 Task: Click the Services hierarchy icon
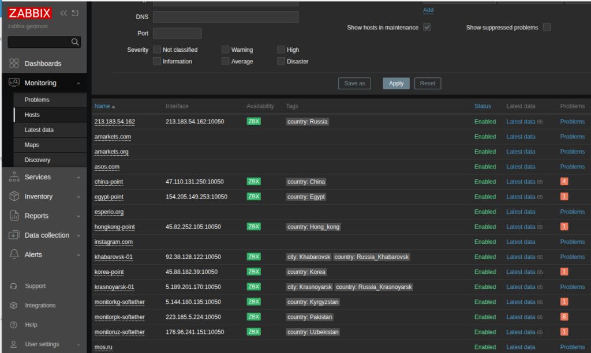tap(14, 177)
